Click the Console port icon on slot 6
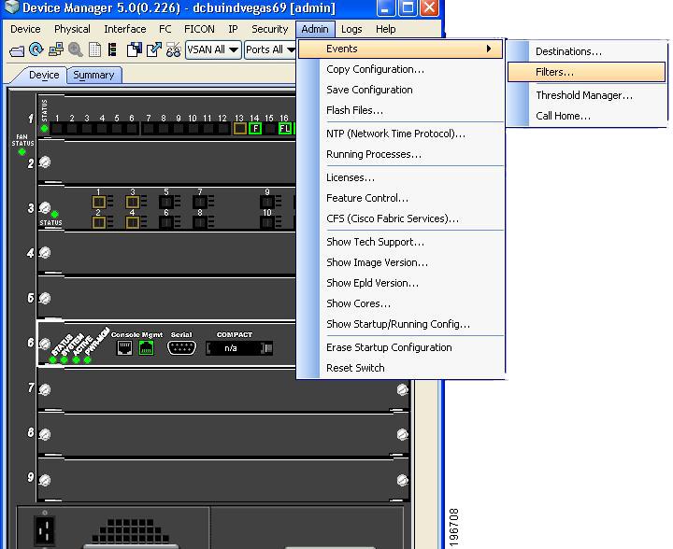This screenshot has width=673, height=549. click(x=123, y=348)
